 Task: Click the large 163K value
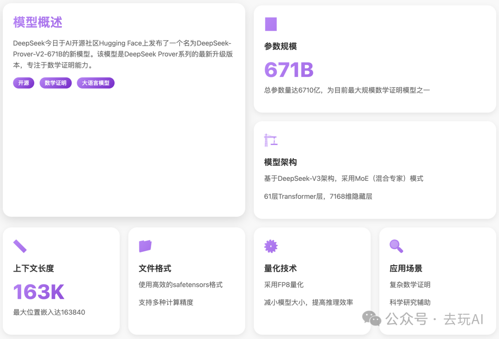39,291
